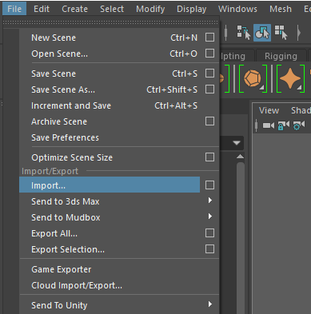Viewport: 311px width, 314px height.
Task: Open the Windows menu
Action: (237, 9)
